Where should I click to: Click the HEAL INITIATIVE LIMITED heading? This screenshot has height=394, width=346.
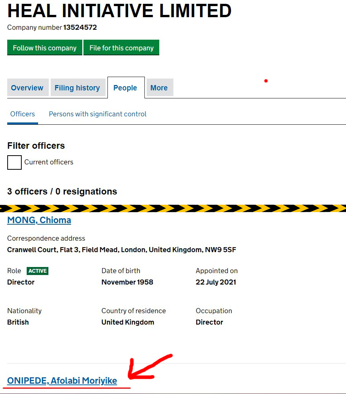click(119, 11)
